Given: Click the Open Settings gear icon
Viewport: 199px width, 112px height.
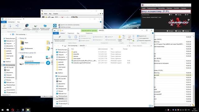Looking at the screenshot, I should pos(55,26).
